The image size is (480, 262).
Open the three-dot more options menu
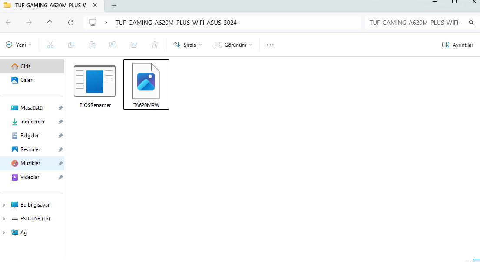pyautogui.click(x=270, y=45)
